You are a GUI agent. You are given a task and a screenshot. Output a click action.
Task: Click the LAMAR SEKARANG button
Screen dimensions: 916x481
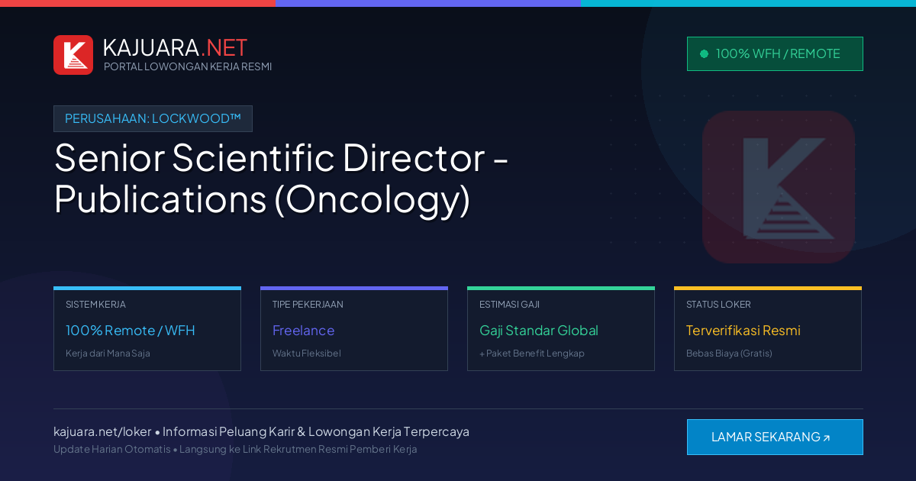click(x=775, y=437)
